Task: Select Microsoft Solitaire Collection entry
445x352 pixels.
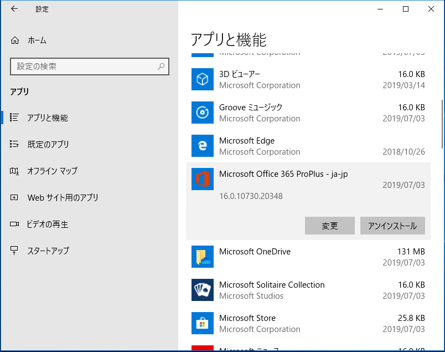Action: point(272,285)
